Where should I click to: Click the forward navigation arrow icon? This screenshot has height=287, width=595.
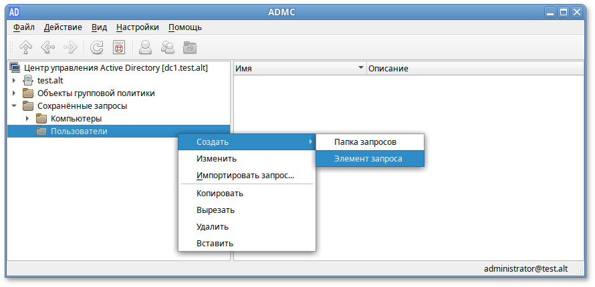[71, 47]
